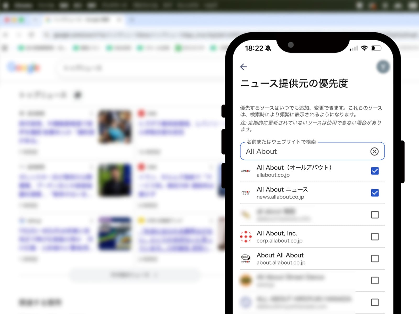This screenshot has width=419, height=314.
Task: Check the last blurred source at the list bottom
Action: pos(375,302)
